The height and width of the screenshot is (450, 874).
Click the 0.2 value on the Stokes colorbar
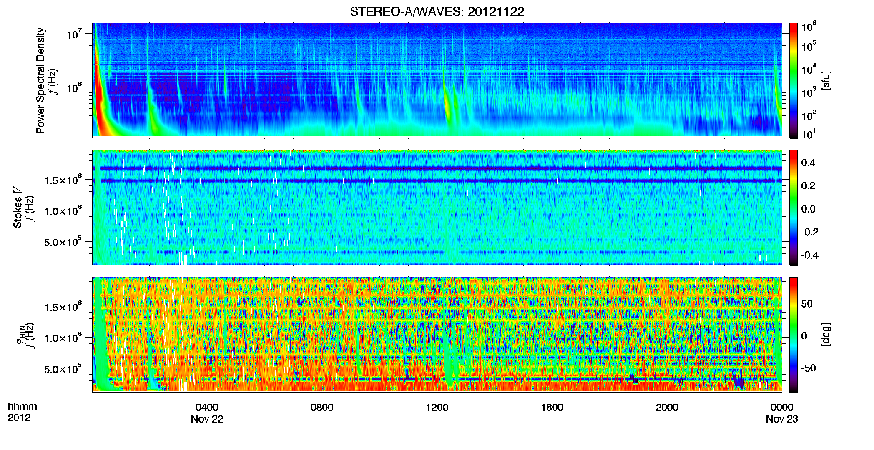[x=808, y=186]
